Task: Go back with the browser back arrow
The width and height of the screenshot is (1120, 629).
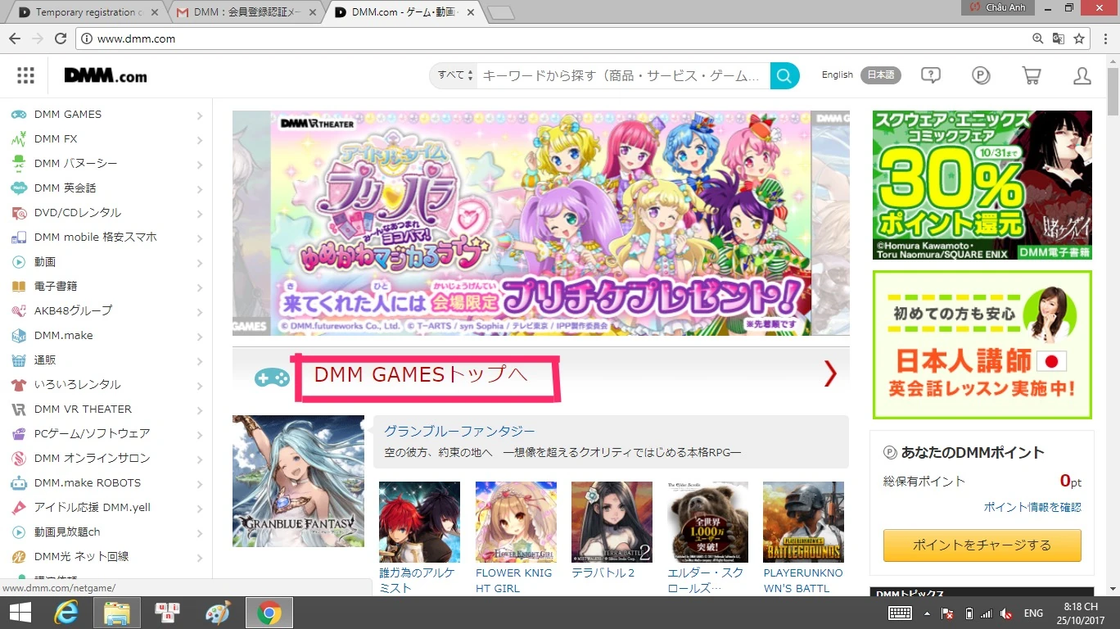Action: 15,38
